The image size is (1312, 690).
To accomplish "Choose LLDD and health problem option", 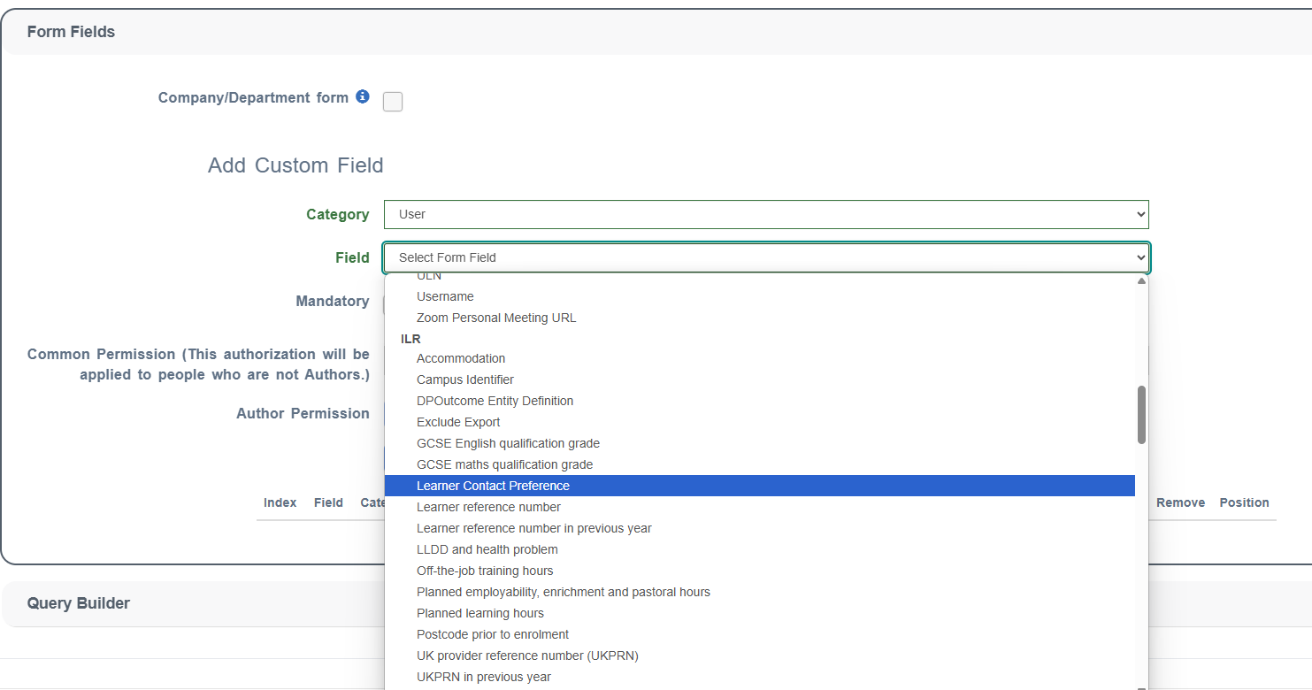I will [760, 549].
